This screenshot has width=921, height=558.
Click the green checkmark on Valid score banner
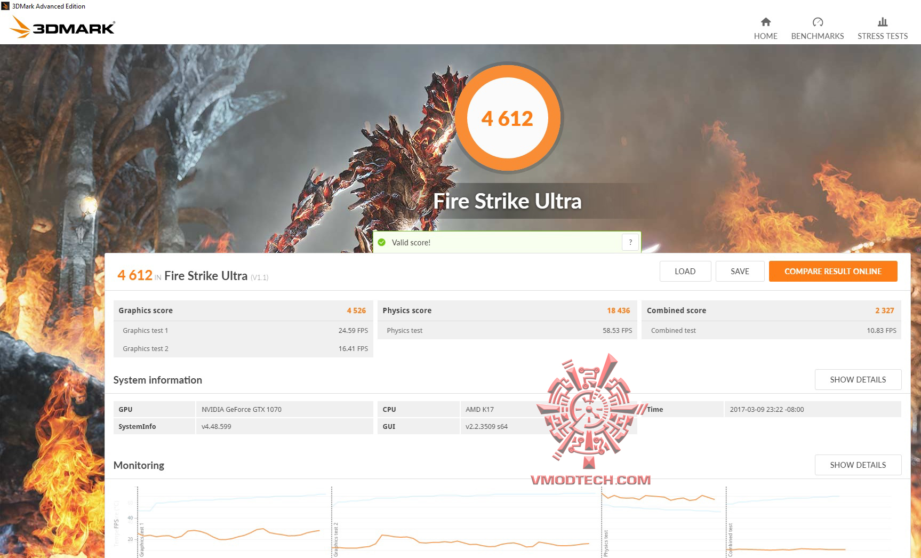(x=382, y=242)
